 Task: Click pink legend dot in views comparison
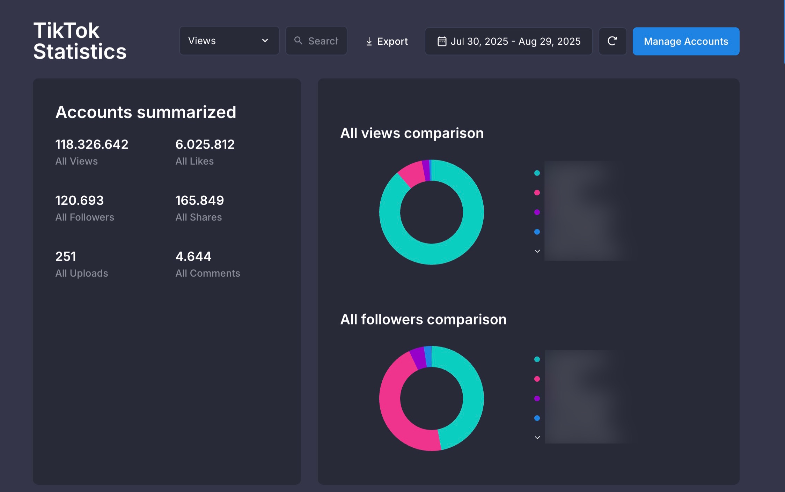coord(537,193)
